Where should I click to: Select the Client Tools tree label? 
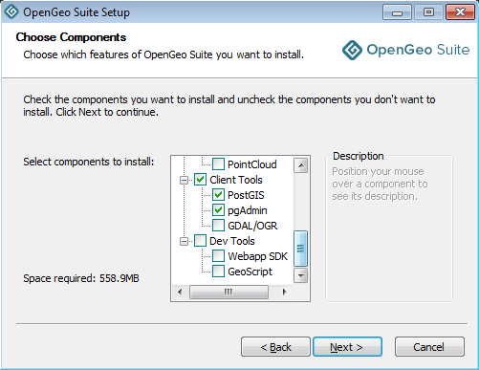pos(236,180)
